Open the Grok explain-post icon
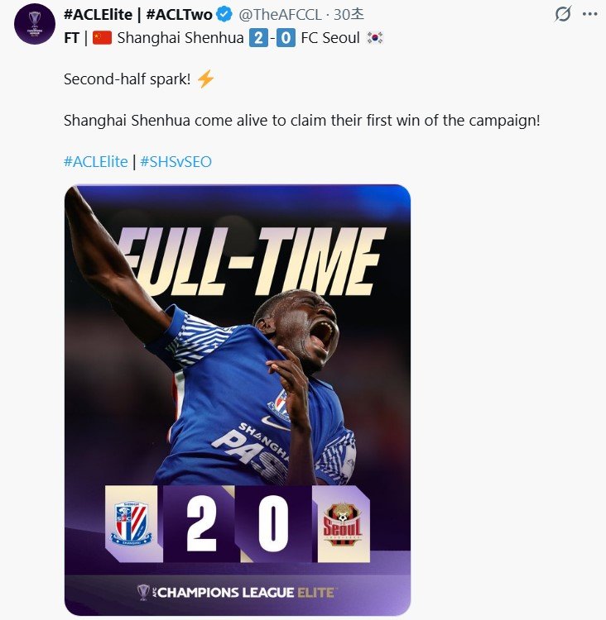606x620 pixels. click(563, 14)
